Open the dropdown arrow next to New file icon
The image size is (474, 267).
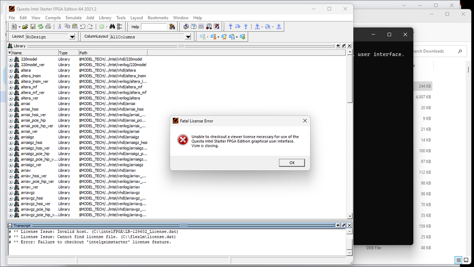click(x=19, y=27)
